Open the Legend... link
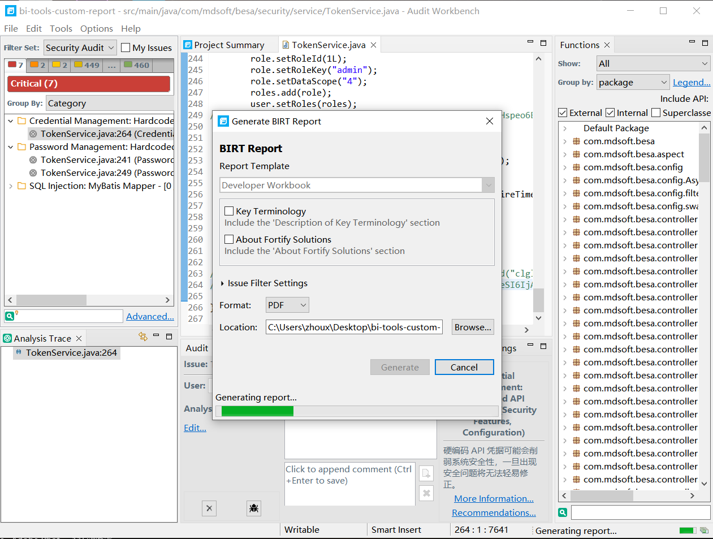 (692, 82)
